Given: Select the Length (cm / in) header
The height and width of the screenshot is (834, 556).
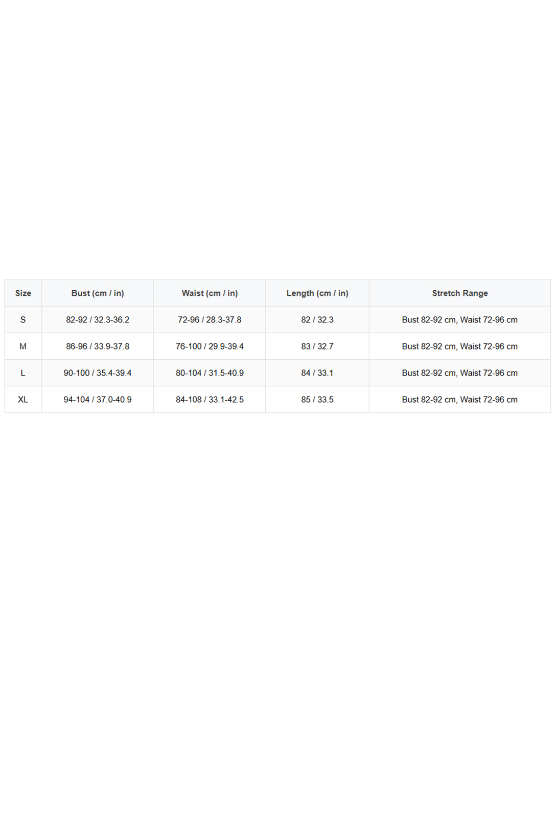Looking at the screenshot, I should point(317,293).
